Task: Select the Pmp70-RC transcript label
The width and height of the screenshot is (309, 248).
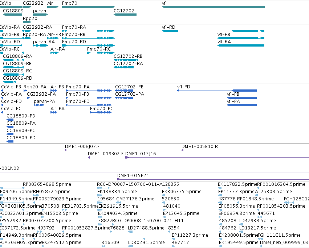Action: (99, 49)
